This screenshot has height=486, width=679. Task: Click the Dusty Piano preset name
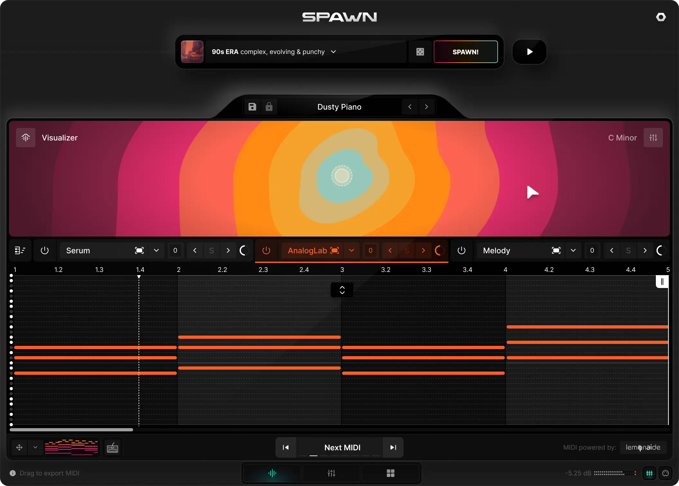point(339,107)
